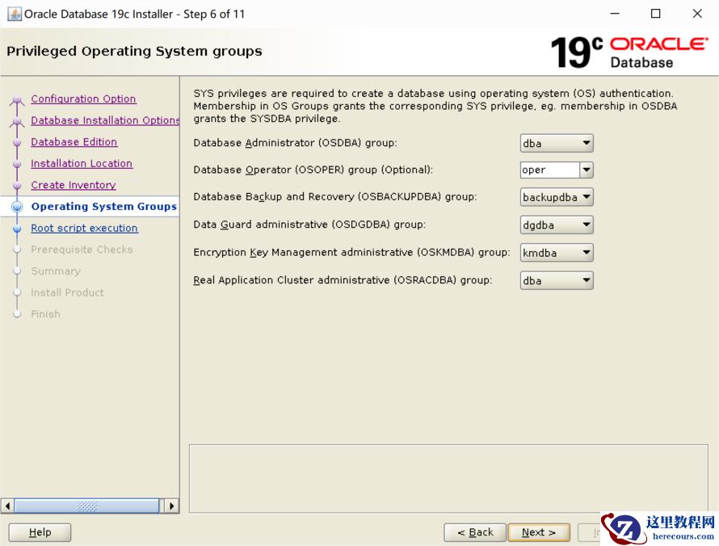Click the empty message area at the bottom
Image resolution: width=719 pixels, height=546 pixels.
(x=448, y=478)
